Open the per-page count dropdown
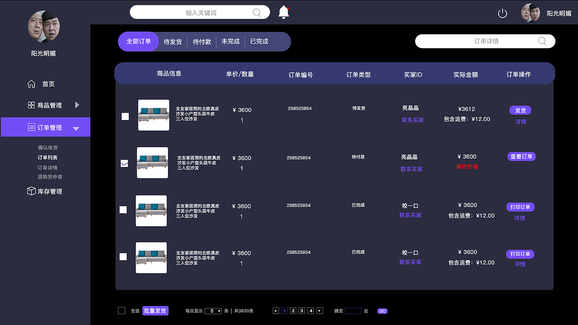The image size is (578, 325). point(213,311)
